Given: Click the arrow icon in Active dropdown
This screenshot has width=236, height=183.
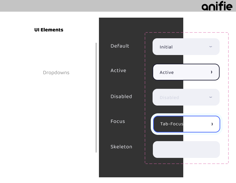Looking at the screenshot, I should (212, 72).
